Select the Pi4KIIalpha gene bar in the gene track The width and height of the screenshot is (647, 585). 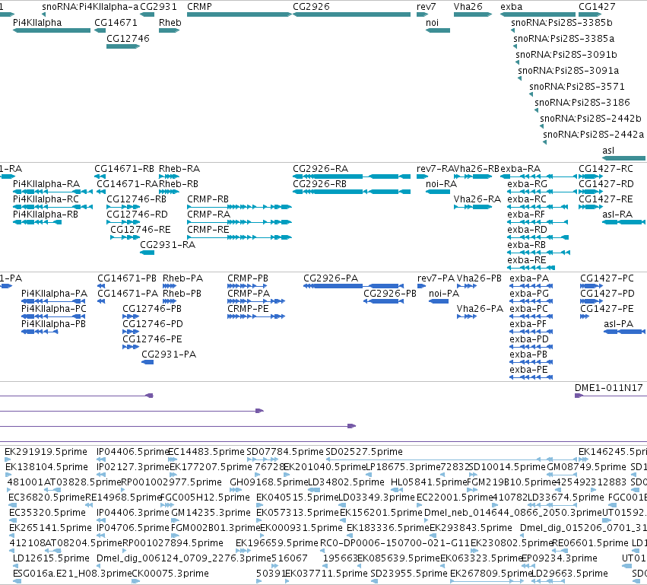click(52, 30)
